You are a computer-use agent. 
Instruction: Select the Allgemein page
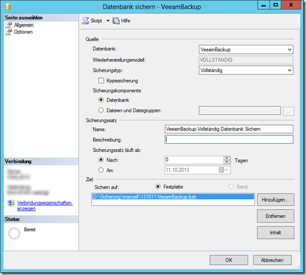pos(24,25)
